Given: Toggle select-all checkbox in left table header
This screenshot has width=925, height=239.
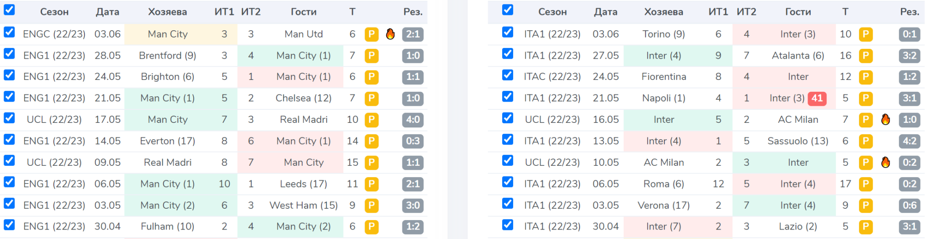Looking at the screenshot, I should (9, 10).
